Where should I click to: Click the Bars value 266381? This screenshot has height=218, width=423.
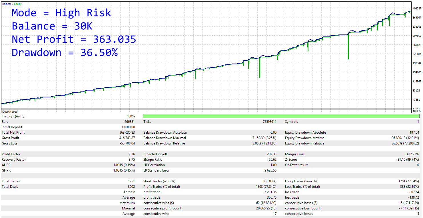click(x=129, y=122)
